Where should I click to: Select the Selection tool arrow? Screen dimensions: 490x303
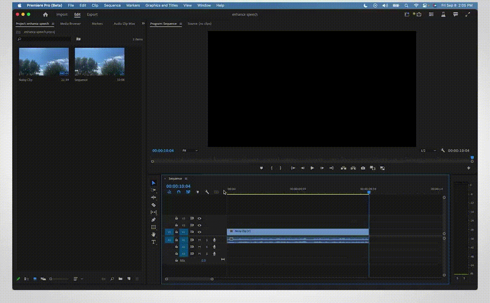point(153,183)
